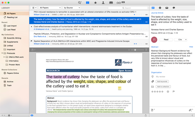Adjust the preview zoom slider
195x117 pixels.
click(x=135, y=50)
